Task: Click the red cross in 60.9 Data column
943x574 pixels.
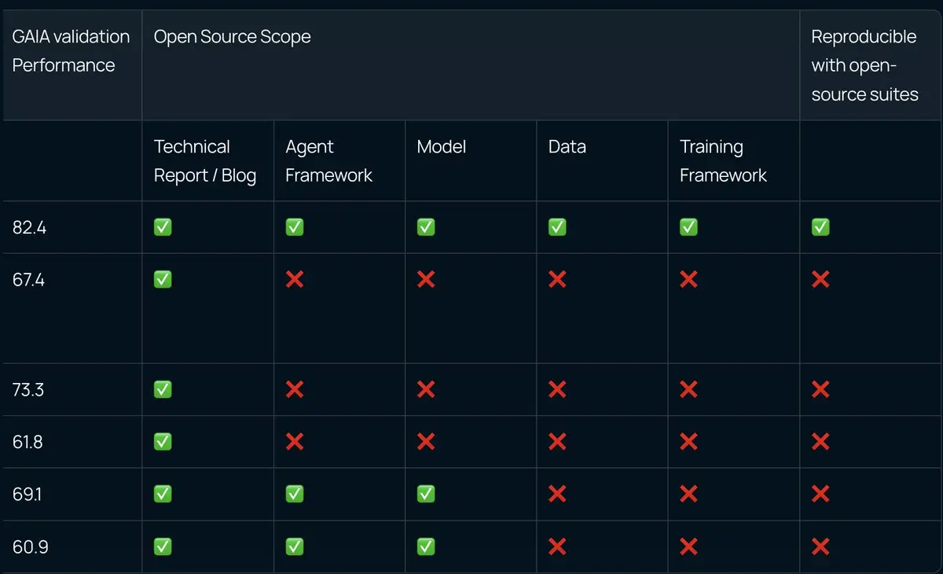Action: tap(557, 546)
